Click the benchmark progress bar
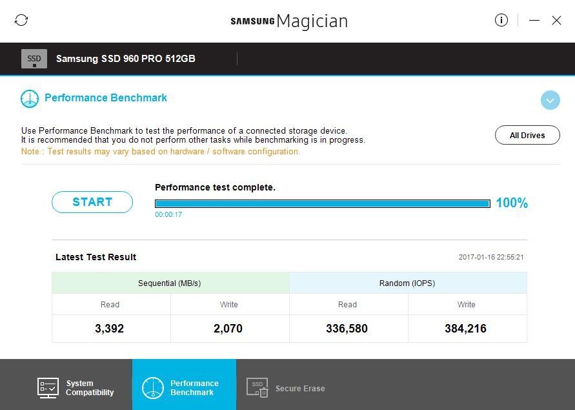The width and height of the screenshot is (575, 410). 323,204
